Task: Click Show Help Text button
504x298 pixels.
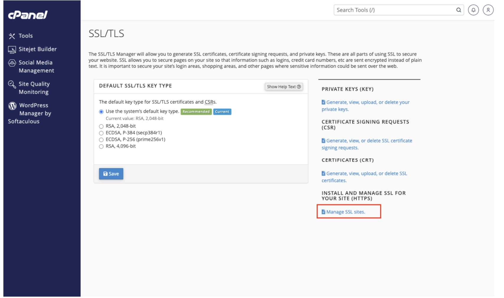Action: [284, 87]
